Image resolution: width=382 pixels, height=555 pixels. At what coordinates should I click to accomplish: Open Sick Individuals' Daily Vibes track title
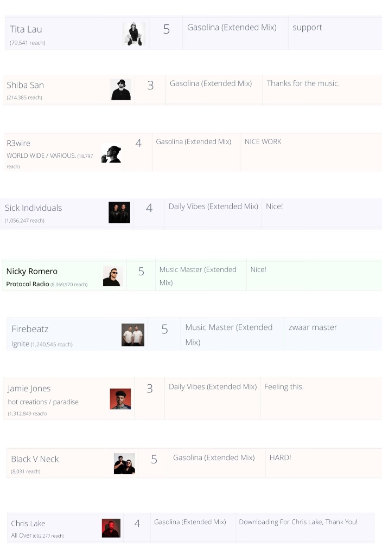point(213,206)
